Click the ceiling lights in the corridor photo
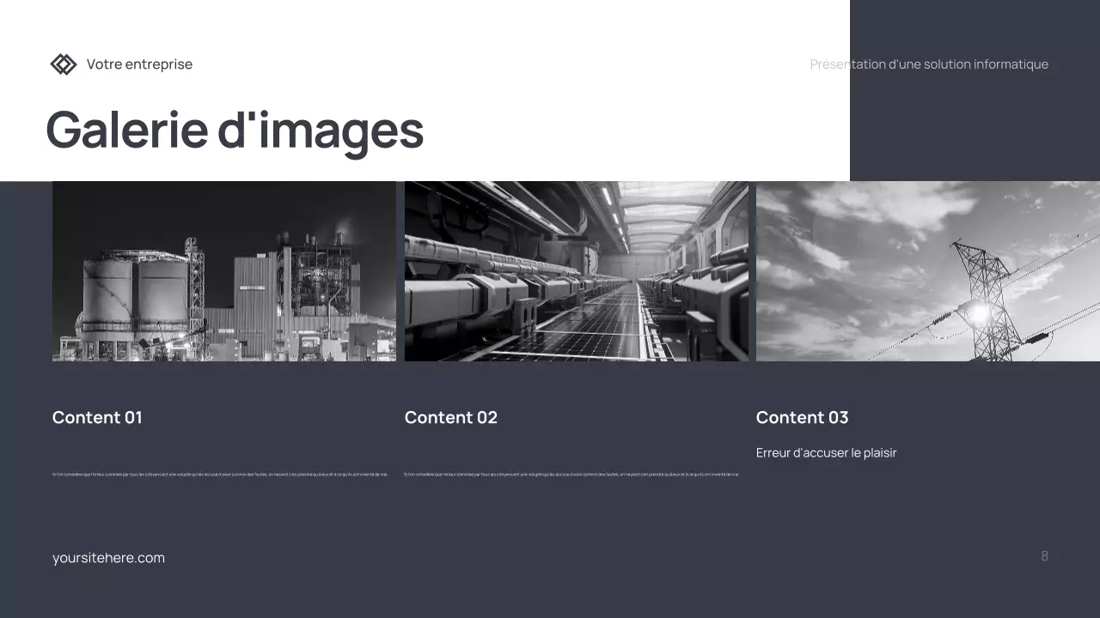Screen dimensions: 1100x618 [x=612, y=206]
